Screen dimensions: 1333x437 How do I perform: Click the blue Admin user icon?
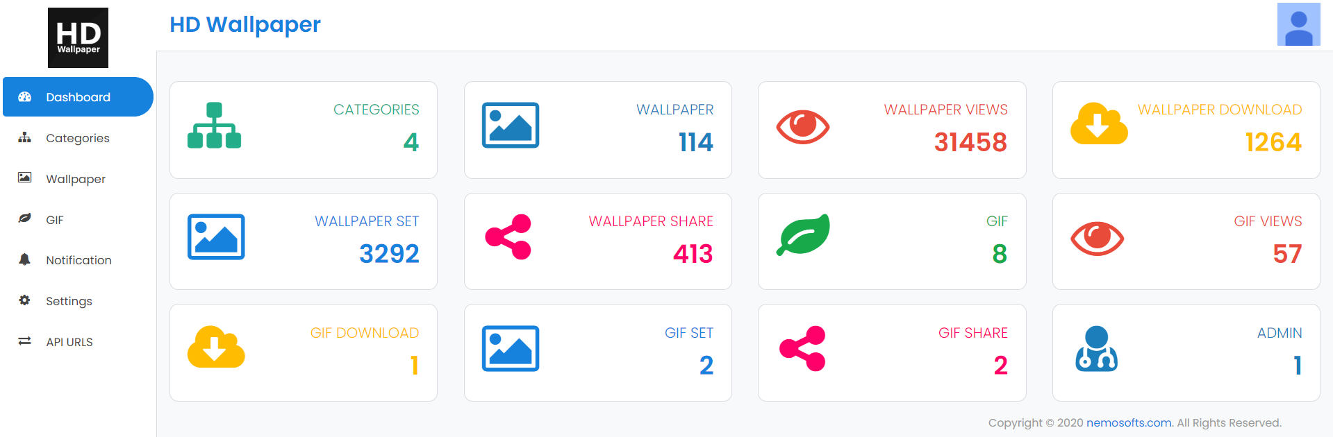click(x=1097, y=349)
